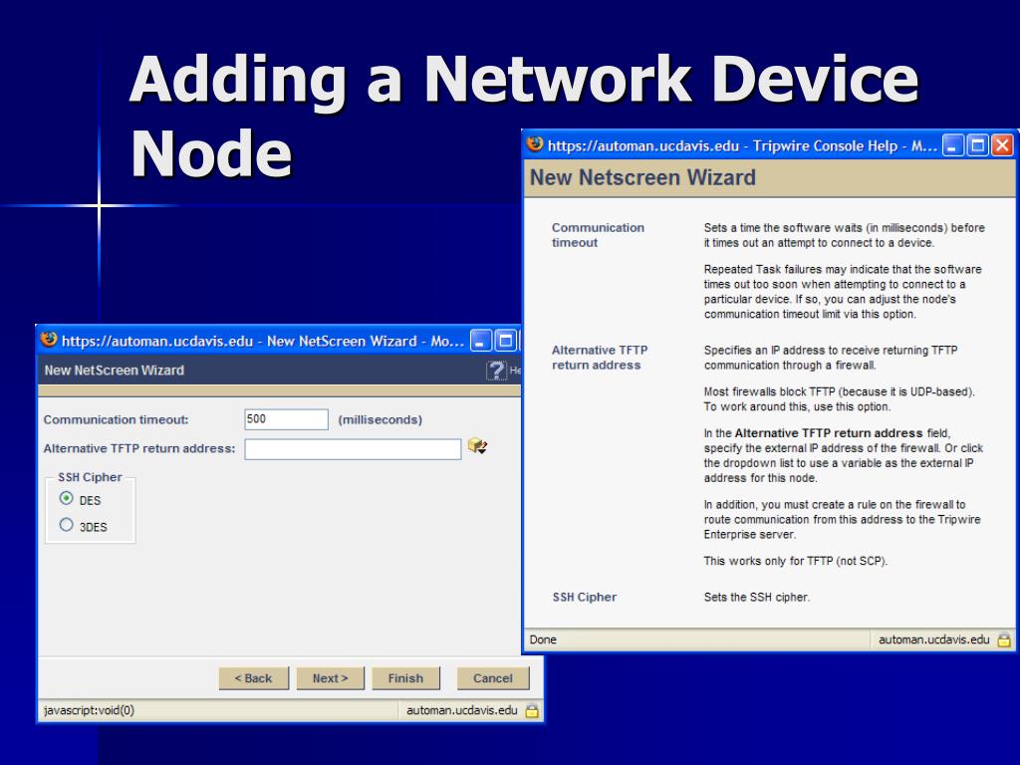This screenshot has width=1020, height=765.
Task: Click Finish to complete wizard
Action: click(x=406, y=678)
